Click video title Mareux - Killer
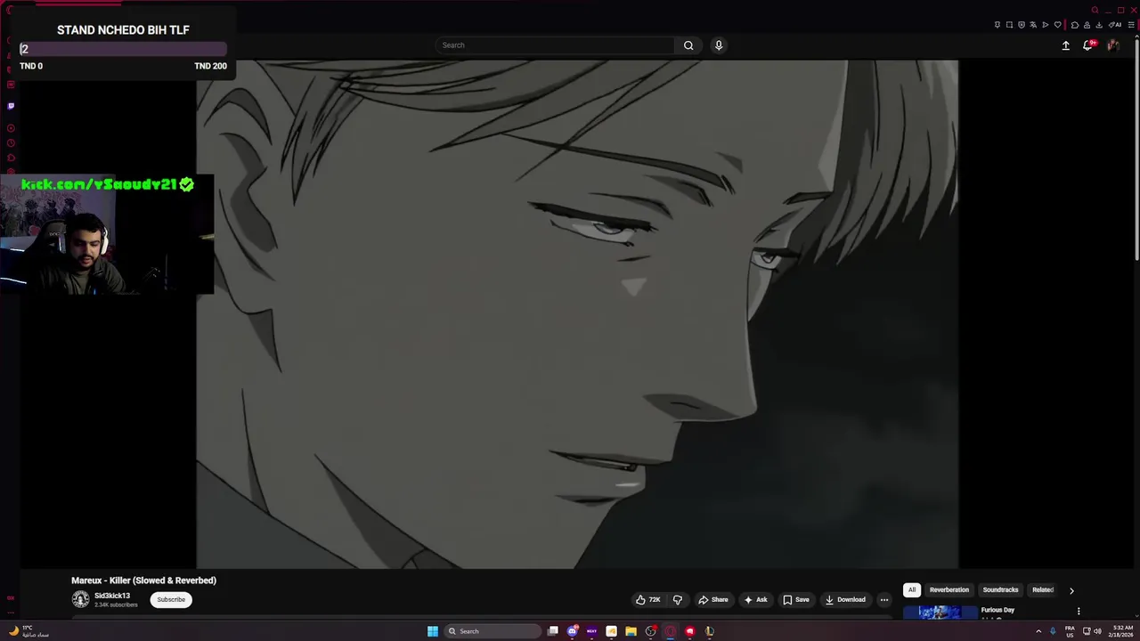 point(143,580)
